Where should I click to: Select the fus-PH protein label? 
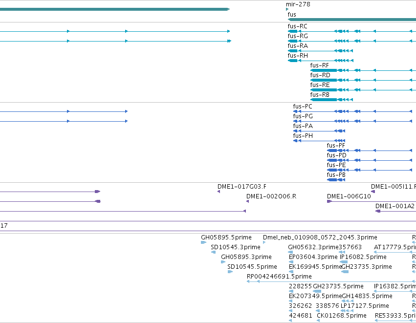click(303, 136)
